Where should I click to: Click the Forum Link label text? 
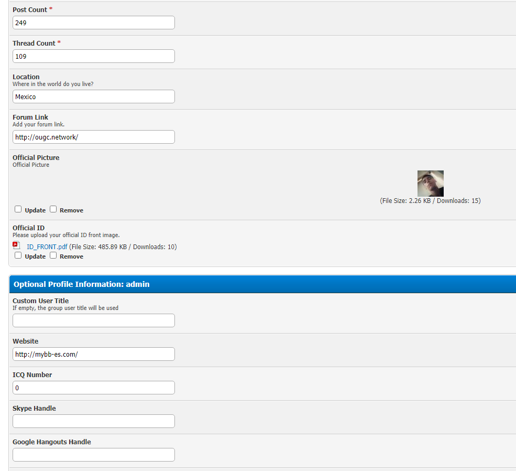tap(30, 117)
